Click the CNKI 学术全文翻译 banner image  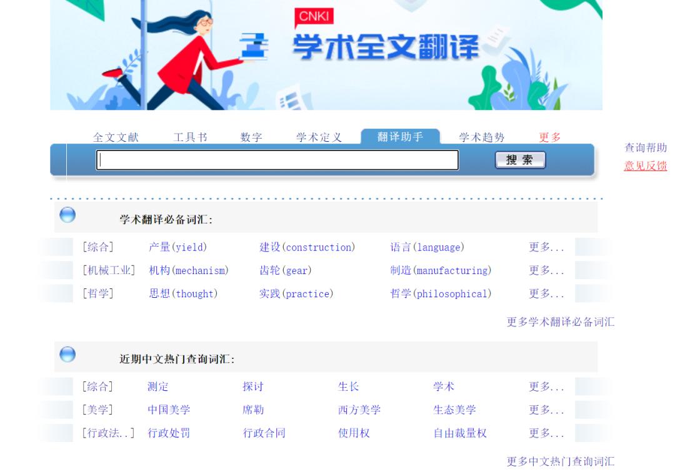click(326, 55)
